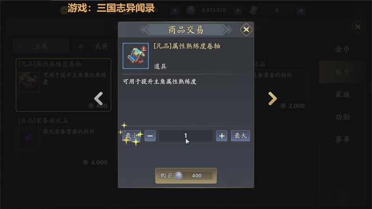This screenshot has width=372, height=209.
Task: Decrease quantity with minus button
Action: (150, 136)
